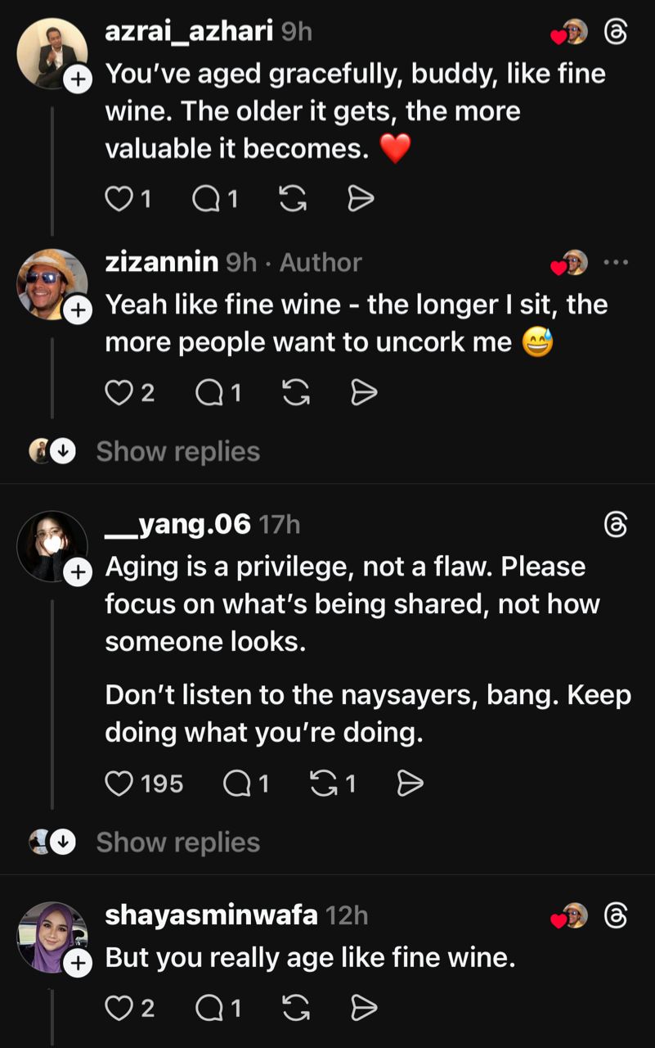This screenshot has height=1048, width=655.
Task: Like __yang.06's comment with 195 likes
Action: click(119, 784)
